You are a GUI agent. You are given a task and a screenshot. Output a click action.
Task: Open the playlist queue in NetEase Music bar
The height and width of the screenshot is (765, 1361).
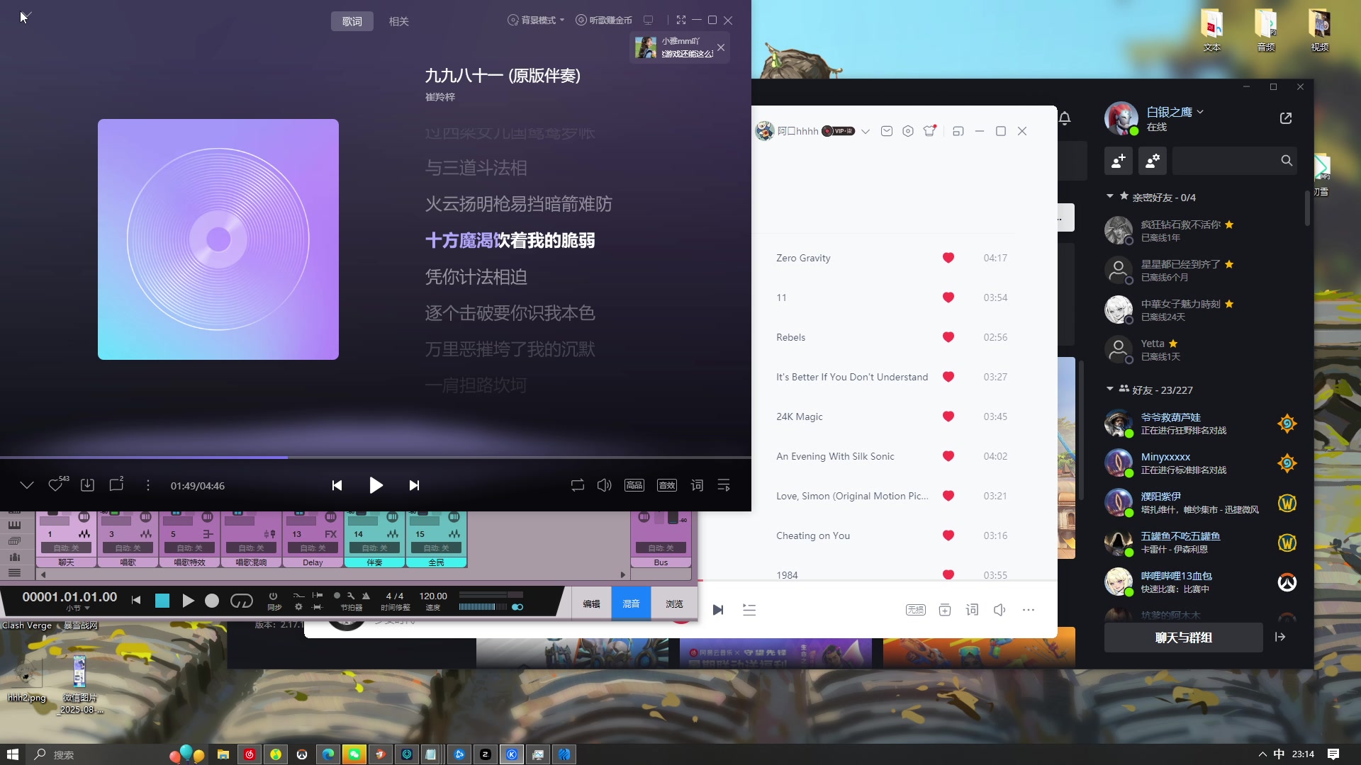coord(749,610)
